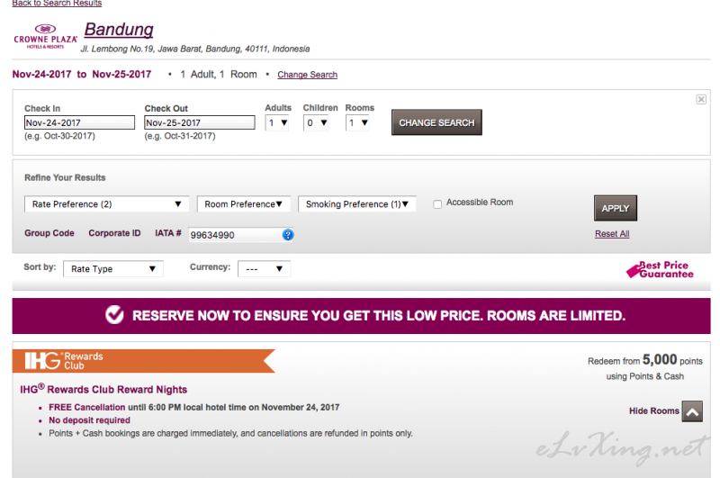Close the search panel with X icon

(701, 99)
